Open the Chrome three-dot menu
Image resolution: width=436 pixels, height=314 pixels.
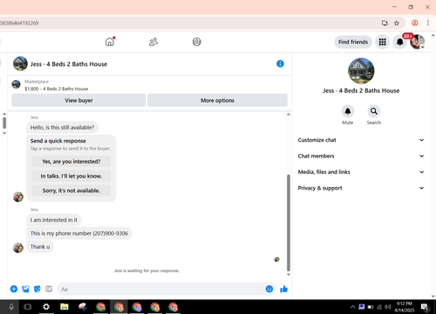click(x=428, y=23)
